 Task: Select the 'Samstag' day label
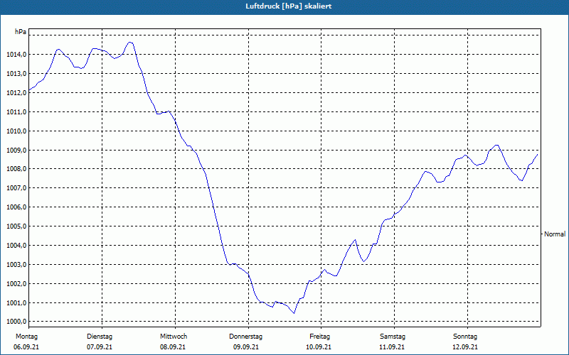[x=393, y=337]
